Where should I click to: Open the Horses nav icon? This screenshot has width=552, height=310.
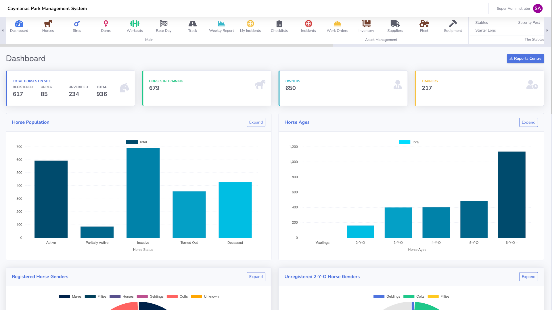click(x=48, y=24)
